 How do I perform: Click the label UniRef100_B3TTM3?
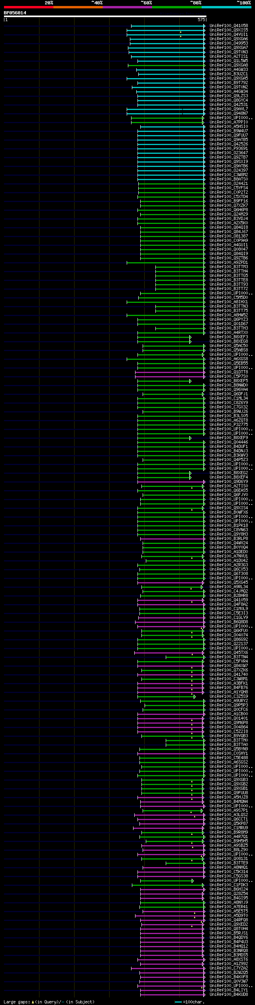point(229,267)
